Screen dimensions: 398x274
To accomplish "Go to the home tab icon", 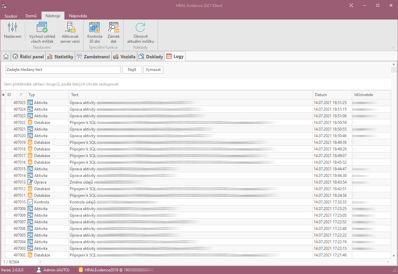I will coord(6,56).
